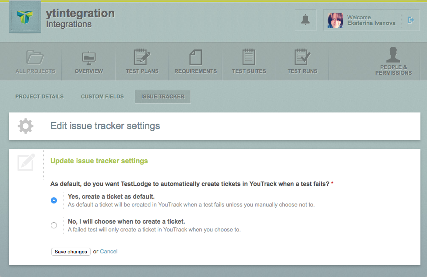Click the Issue Tracker tab
This screenshot has height=277, width=427.
point(162,96)
